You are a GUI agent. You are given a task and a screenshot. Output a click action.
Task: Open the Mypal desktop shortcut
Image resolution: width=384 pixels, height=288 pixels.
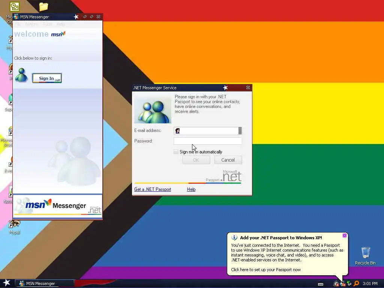15,227
